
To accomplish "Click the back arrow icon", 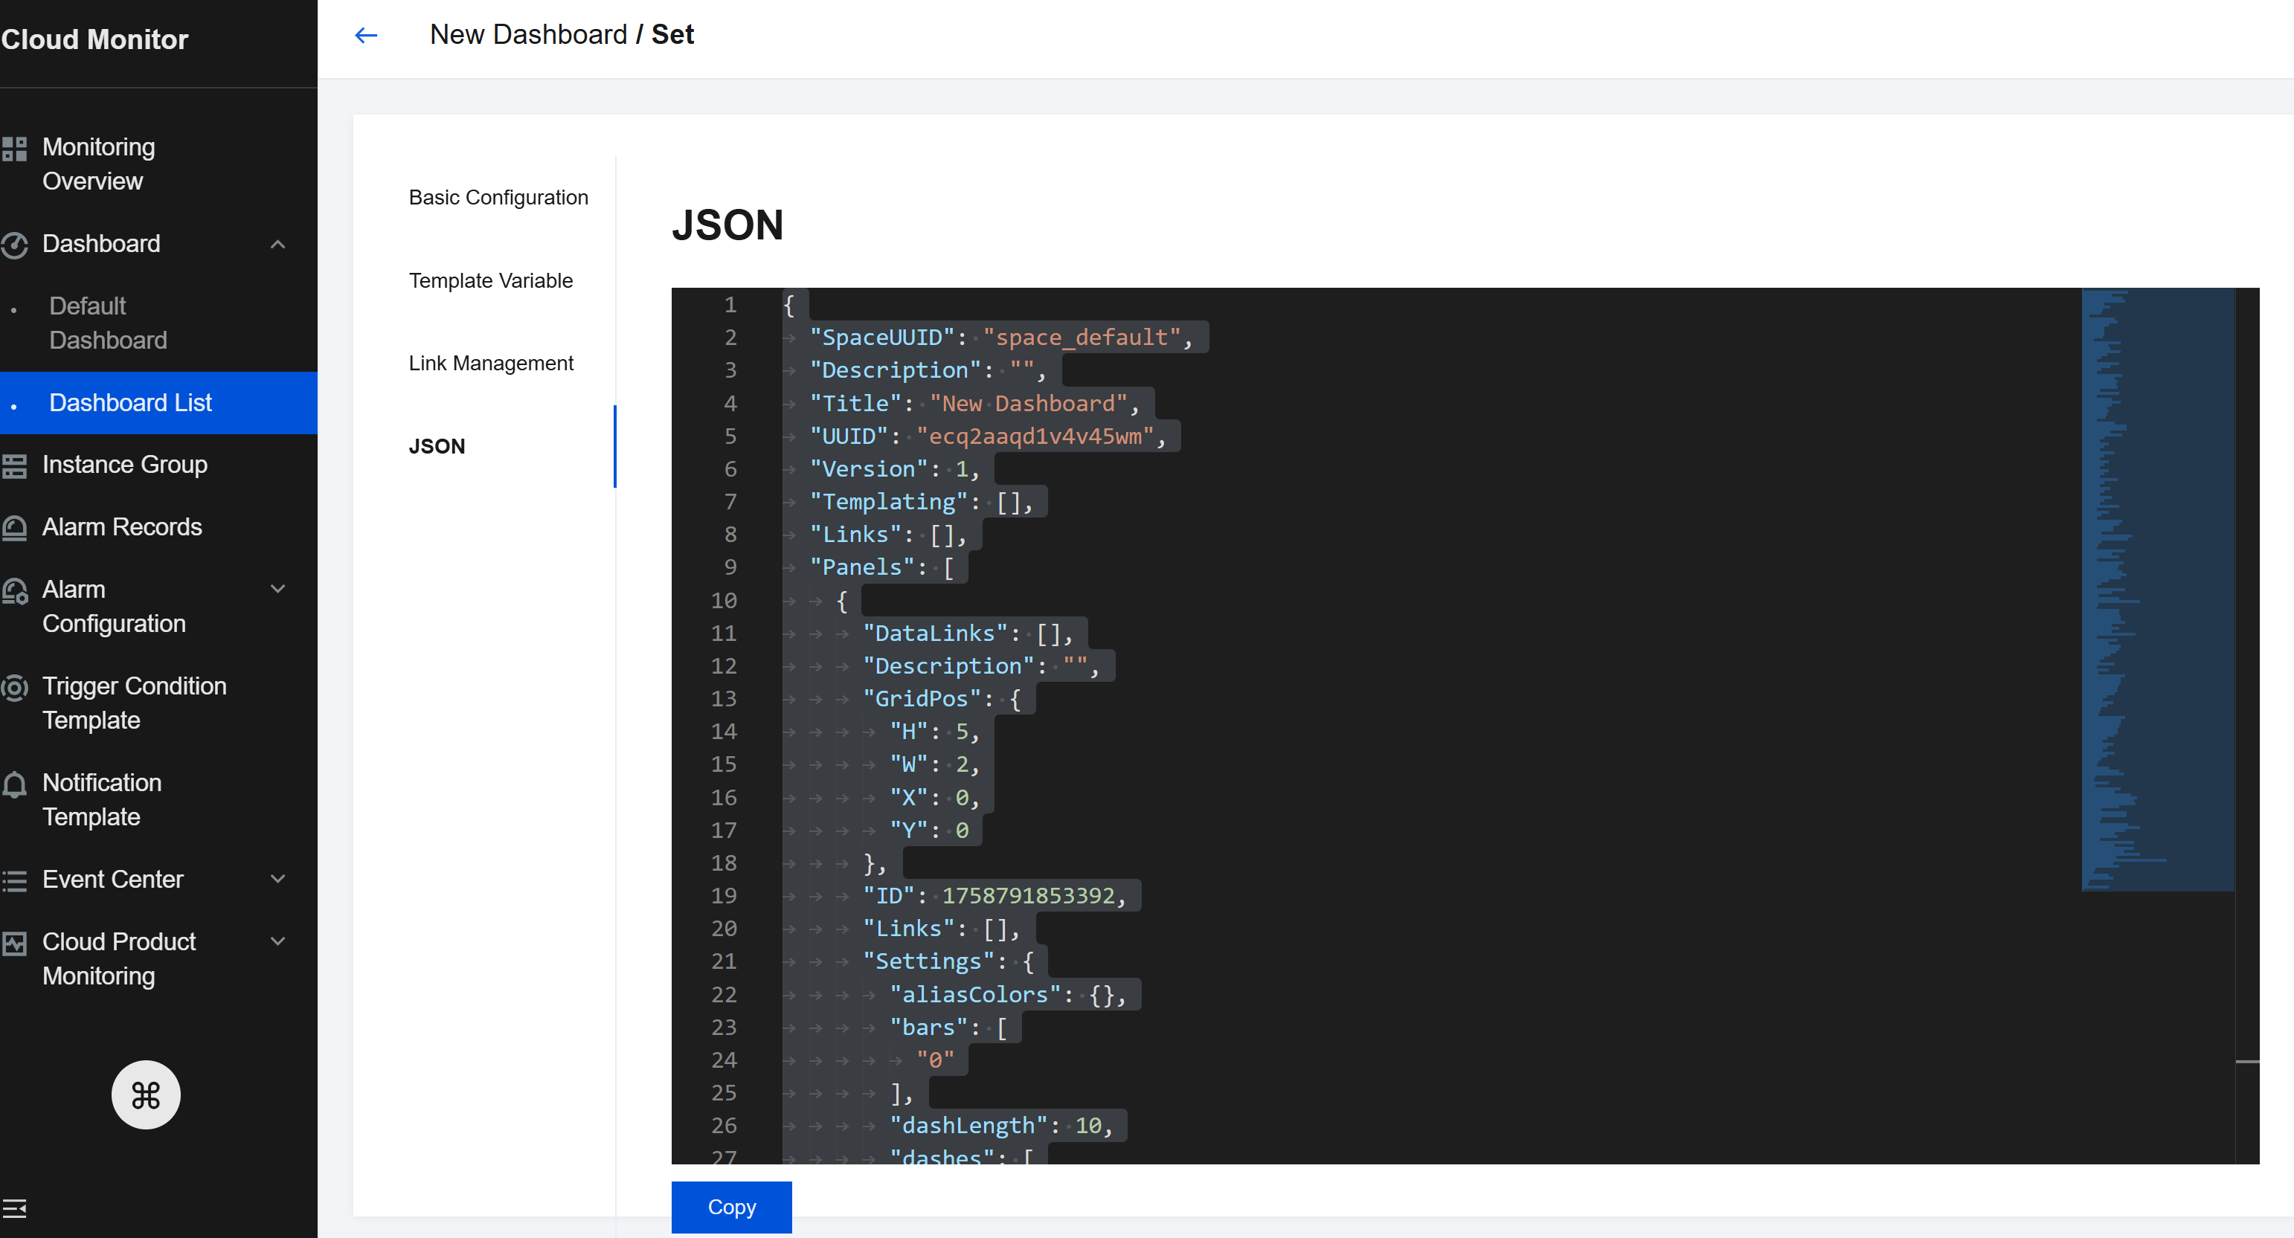I will pyautogui.click(x=366, y=35).
